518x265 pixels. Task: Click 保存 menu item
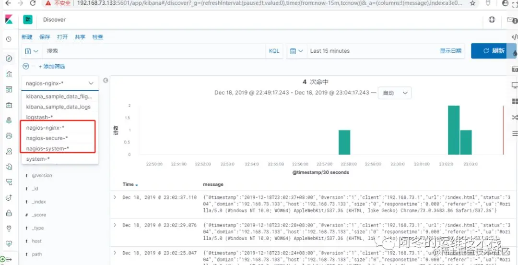(45, 37)
